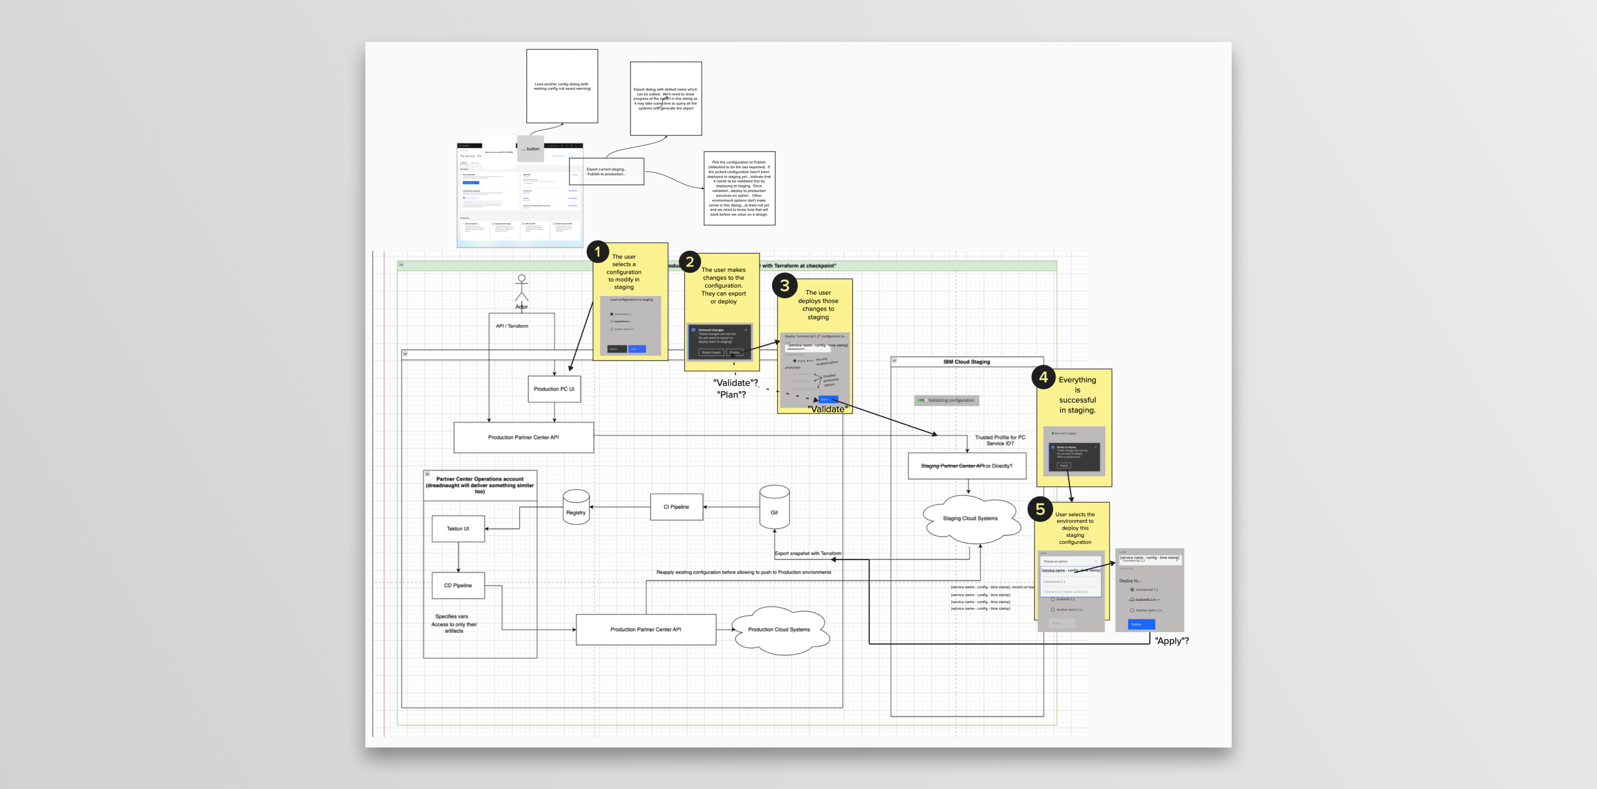Select Commercial 1.1 radio under Deploy to...
The width and height of the screenshot is (1597, 789).
(1132, 590)
